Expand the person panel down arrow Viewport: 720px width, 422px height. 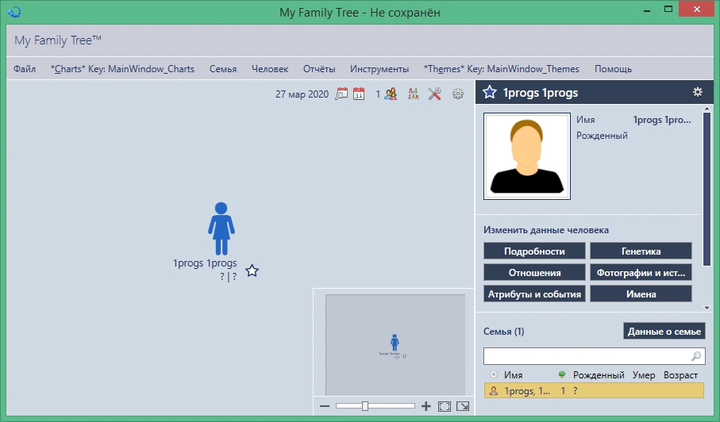point(707,308)
